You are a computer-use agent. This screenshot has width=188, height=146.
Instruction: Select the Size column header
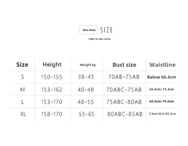22,65
